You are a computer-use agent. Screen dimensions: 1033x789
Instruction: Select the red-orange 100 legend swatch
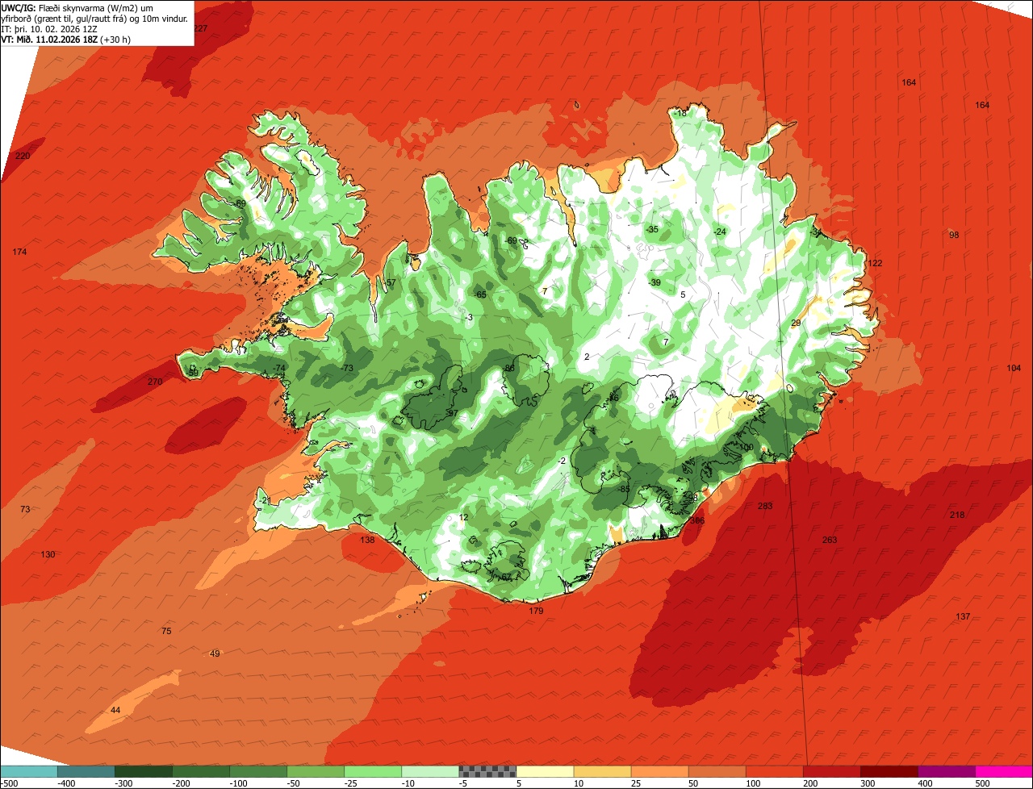[x=774, y=771]
